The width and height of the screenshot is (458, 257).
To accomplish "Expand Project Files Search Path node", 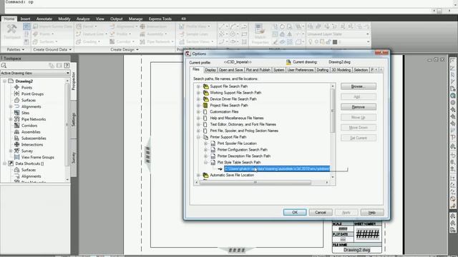I will click(x=198, y=106).
